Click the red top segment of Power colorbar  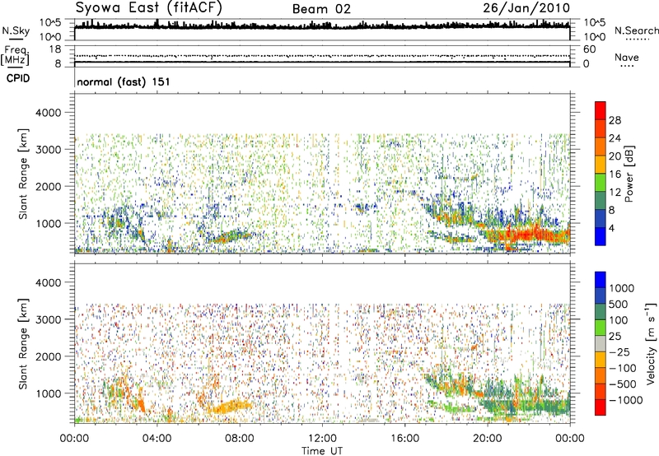point(601,110)
